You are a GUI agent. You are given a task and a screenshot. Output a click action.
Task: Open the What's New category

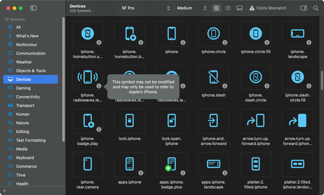click(x=31, y=36)
